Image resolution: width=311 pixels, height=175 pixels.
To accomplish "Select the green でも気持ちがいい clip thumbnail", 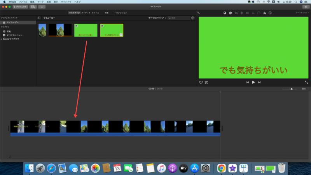I will pos(112,30).
